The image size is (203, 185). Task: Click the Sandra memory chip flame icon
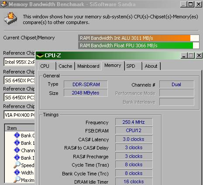click(10, 18)
